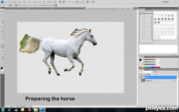Select the Clone Stamp tool
The image size is (179, 112).
click(x=2, y=31)
